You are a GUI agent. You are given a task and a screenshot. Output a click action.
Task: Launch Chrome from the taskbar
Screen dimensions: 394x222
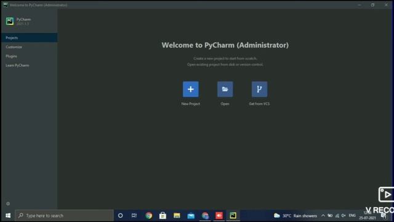[149, 216]
